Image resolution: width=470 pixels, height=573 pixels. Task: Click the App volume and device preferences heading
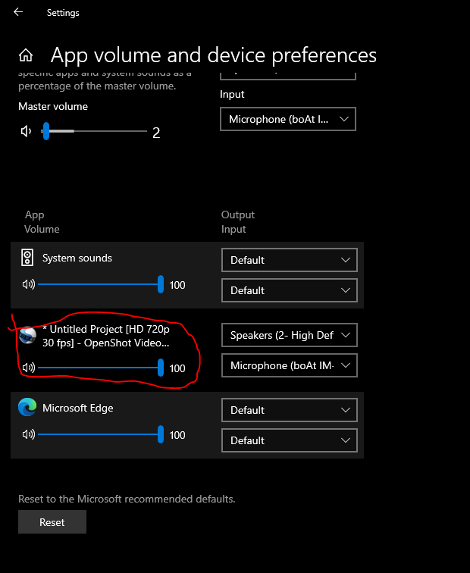(x=214, y=55)
